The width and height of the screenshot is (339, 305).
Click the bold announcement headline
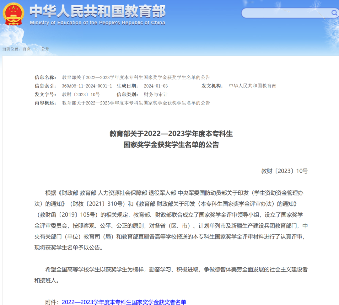coord(171,139)
